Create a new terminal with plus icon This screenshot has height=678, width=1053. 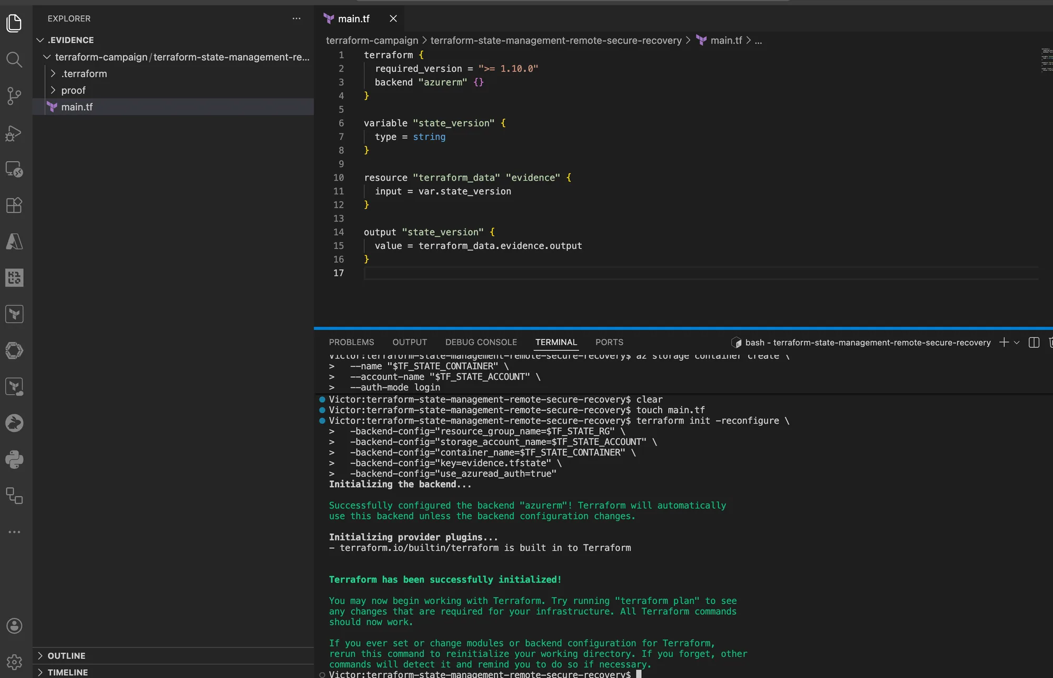coord(1004,342)
